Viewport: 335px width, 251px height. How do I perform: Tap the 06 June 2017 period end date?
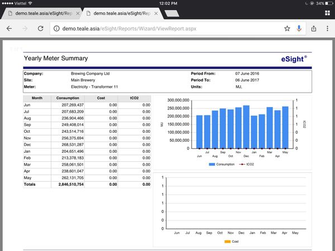(x=247, y=80)
